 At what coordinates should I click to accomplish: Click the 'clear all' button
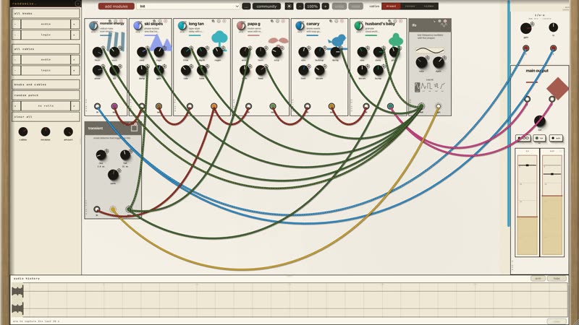pos(46,116)
